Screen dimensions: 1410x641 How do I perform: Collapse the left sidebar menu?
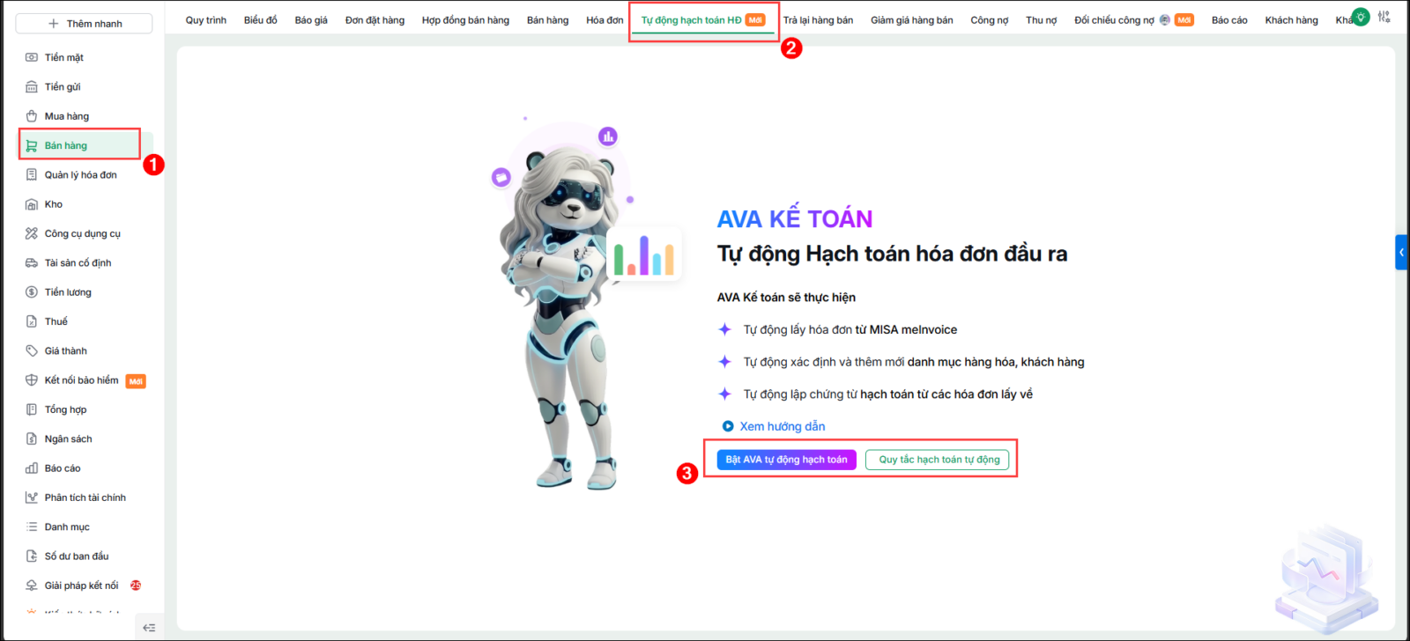tap(149, 628)
